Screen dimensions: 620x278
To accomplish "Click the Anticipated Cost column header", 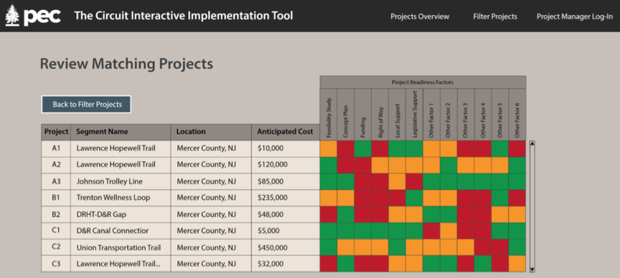I will click(286, 133).
